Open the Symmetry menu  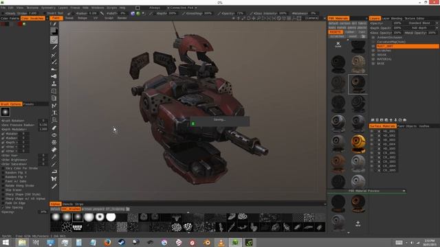(48, 8)
